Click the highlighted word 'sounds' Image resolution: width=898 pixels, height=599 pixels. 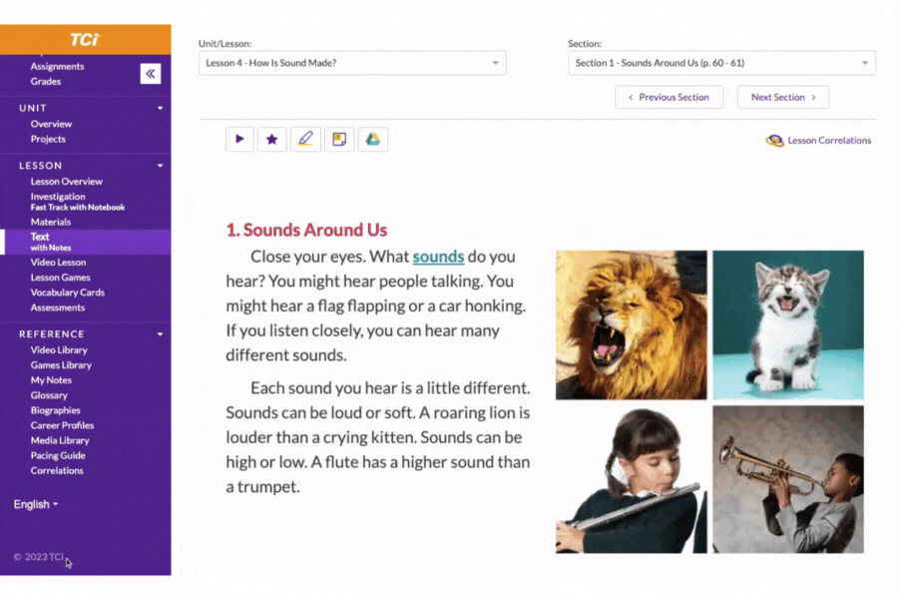point(438,257)
